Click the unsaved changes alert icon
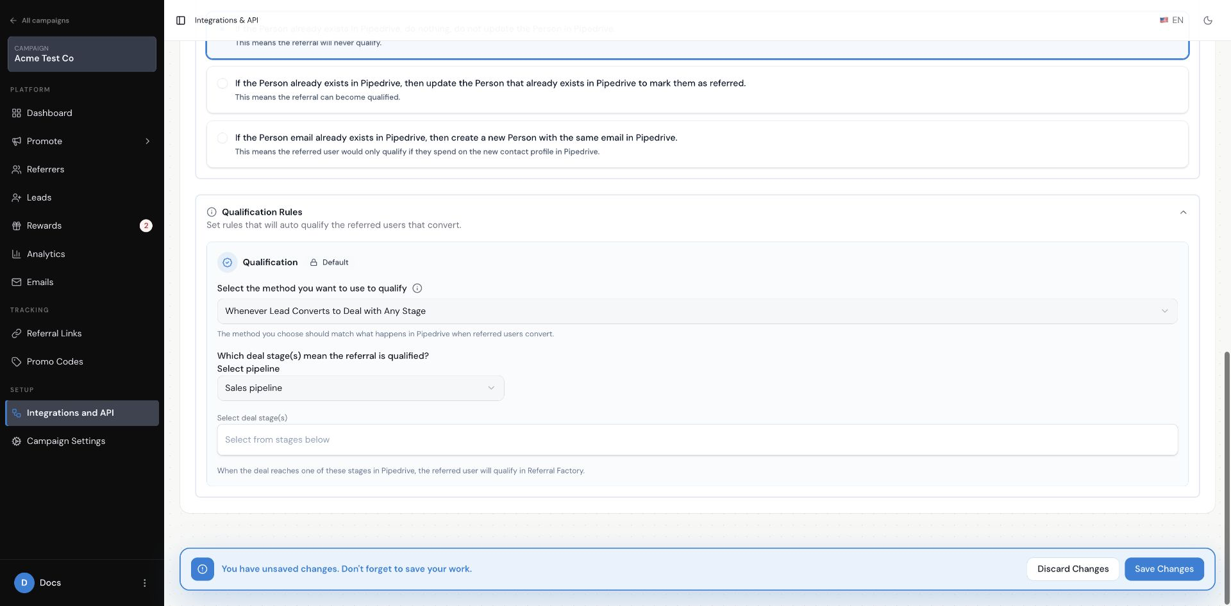Screen dimensions: 1231x606 tap(203, 569)
